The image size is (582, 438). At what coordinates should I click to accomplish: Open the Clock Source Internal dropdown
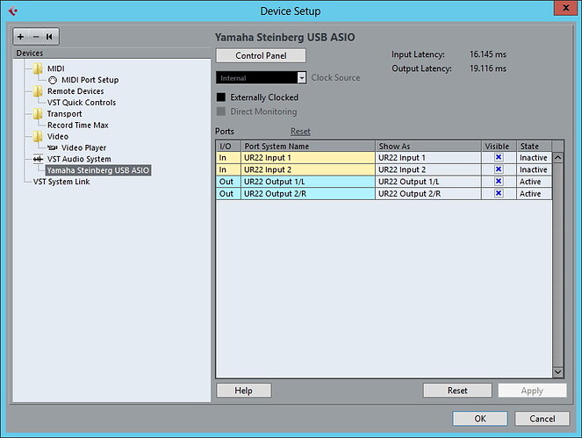coord(262,77)
